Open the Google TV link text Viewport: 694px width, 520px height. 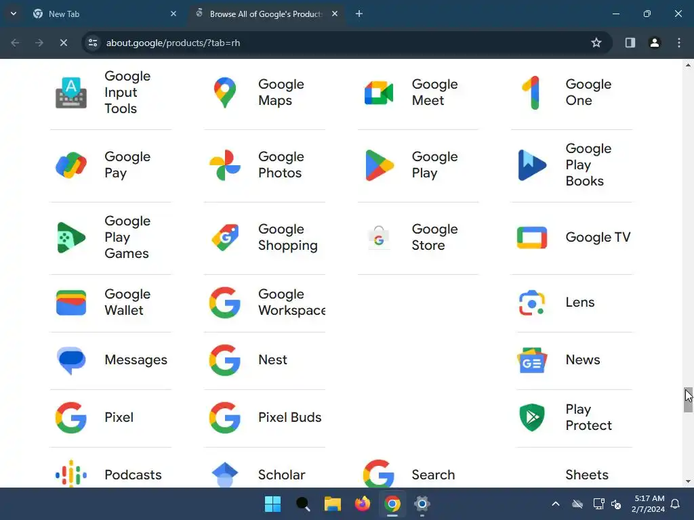[x=598, y=238]
